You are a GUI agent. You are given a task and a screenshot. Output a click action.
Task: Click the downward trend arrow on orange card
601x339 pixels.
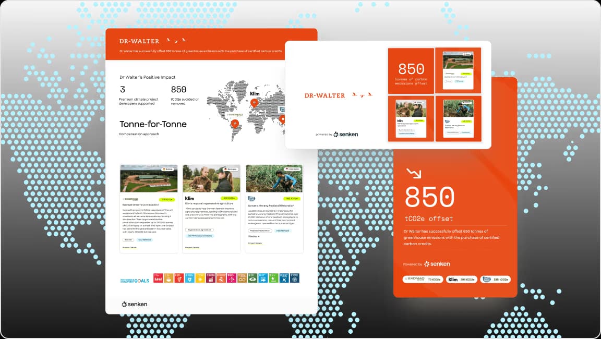click(x=414, y=173)
